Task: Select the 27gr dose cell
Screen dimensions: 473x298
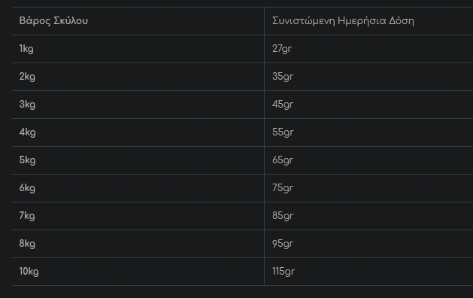Action: (368, 49)
